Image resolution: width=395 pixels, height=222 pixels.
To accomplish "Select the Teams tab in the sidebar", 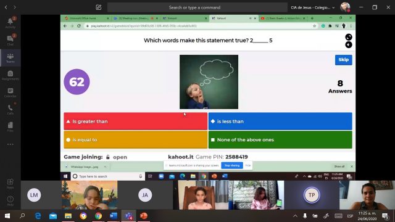I will click(x=10, y=57).
